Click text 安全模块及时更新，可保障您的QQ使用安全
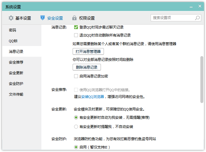The height and width of the screenshot is (152, 206). click(109, 109)
